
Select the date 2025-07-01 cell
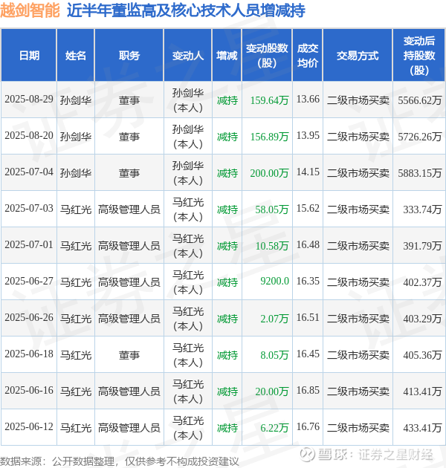click(x=29, y=244)
